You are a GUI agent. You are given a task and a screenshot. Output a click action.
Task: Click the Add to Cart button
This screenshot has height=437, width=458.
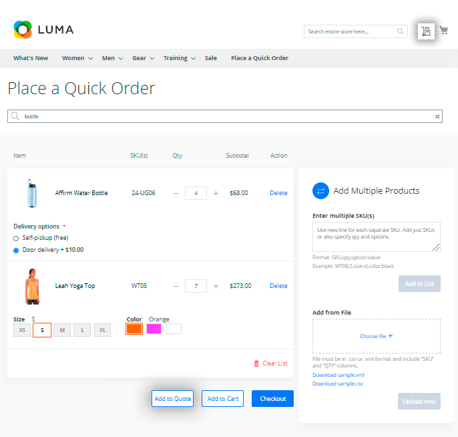point(222,398)
